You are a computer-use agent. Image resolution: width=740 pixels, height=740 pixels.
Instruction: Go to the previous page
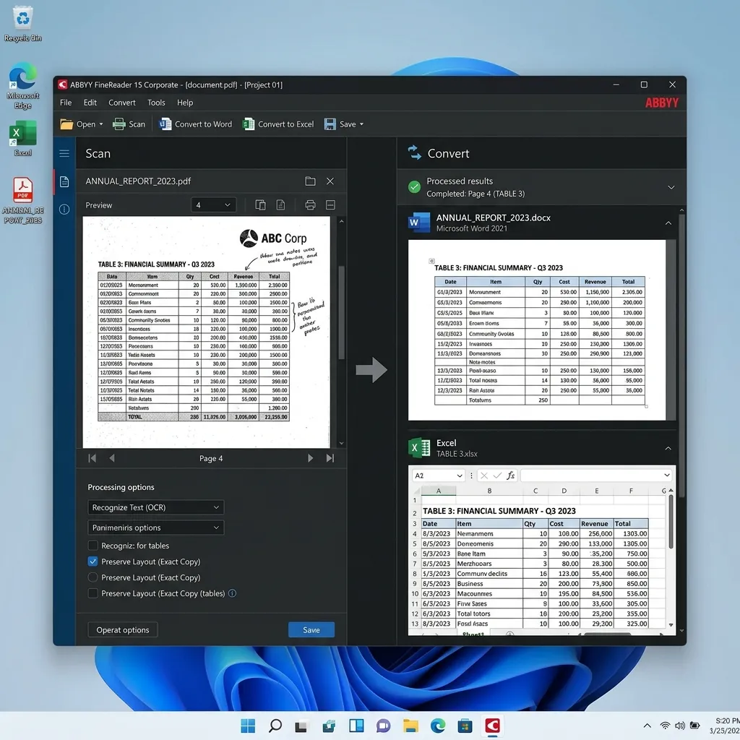click(112, 458)
